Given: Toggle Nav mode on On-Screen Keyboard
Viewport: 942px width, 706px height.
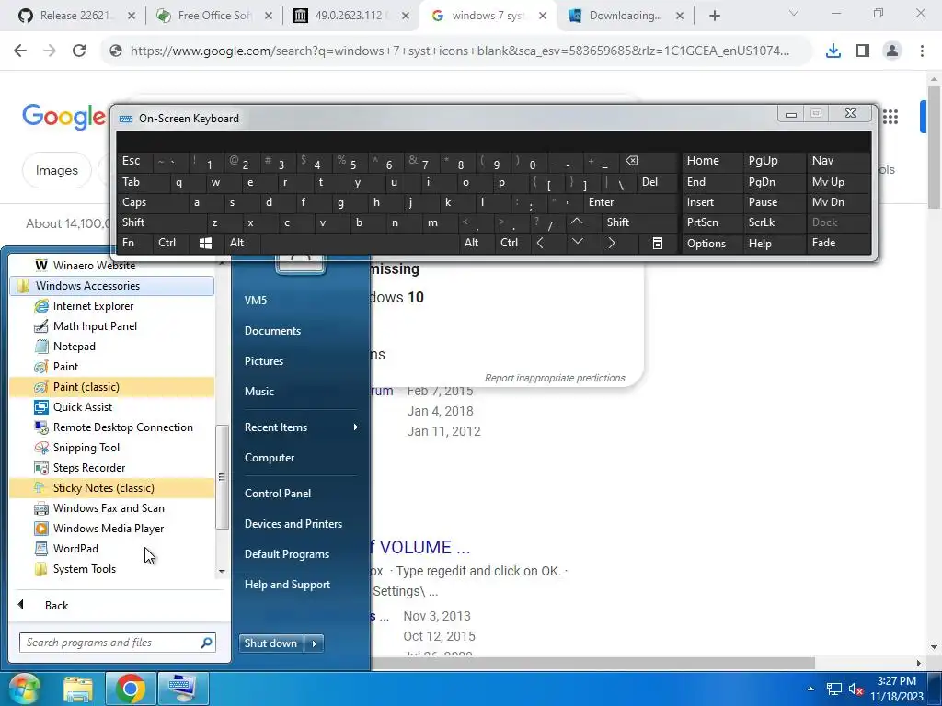Looking at the screenshot, I should click(837, 161).
